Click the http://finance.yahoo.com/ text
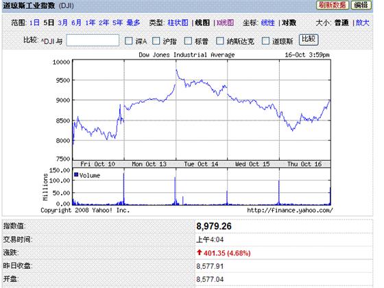 coord(290,210)
